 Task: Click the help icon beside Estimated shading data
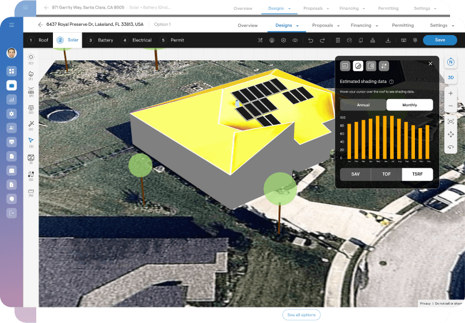click(x=391, y=82)
